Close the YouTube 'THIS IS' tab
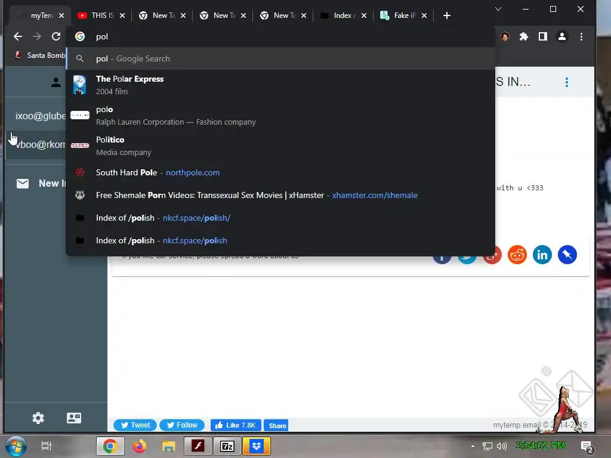Viewport: 611px width, 458px height. coord(122,16)
